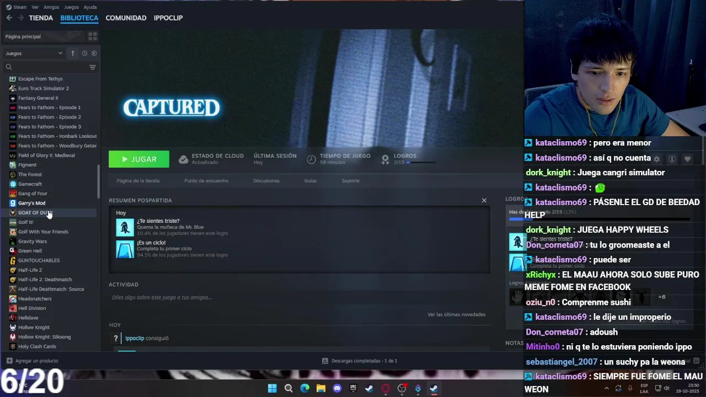Open the Soporte link

pos(350,181)
